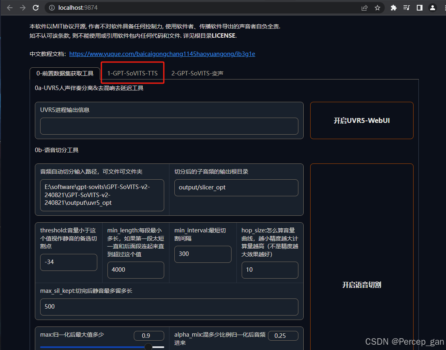Go forward with the browser forward arrow
This screenshot has width=446, height=350.
23,8
